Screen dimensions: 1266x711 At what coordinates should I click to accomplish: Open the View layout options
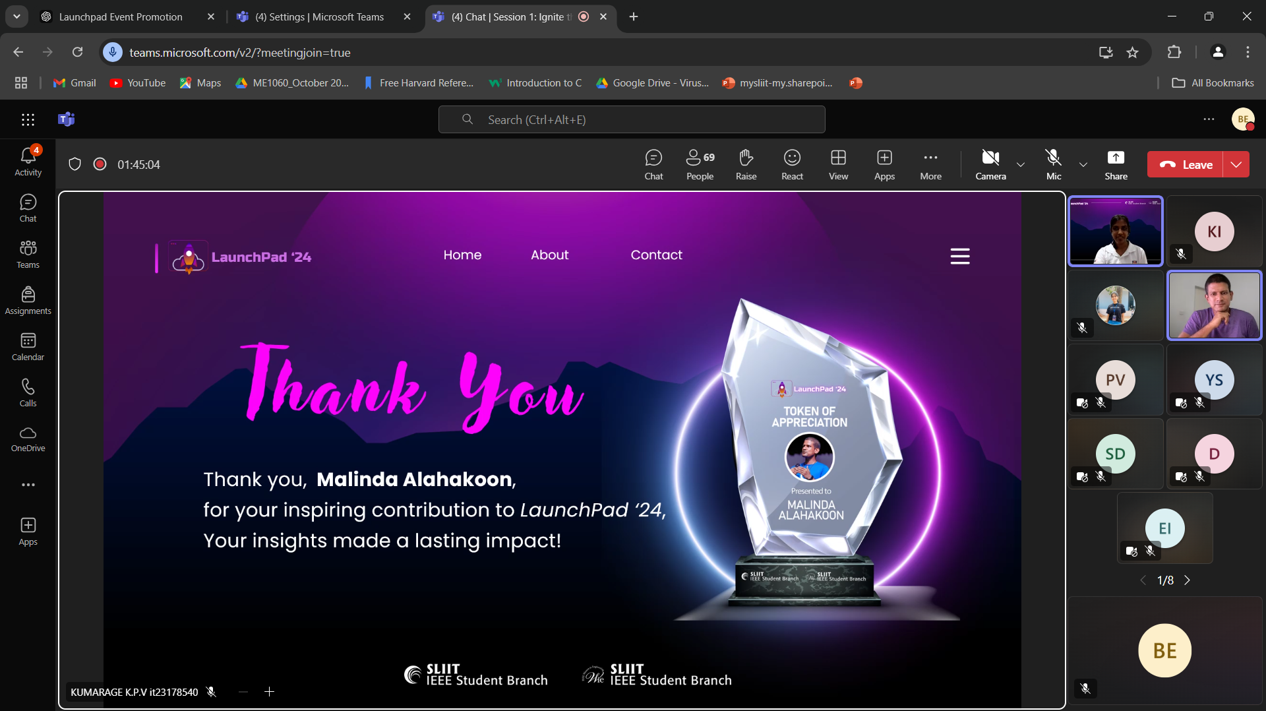coord(838,164)
